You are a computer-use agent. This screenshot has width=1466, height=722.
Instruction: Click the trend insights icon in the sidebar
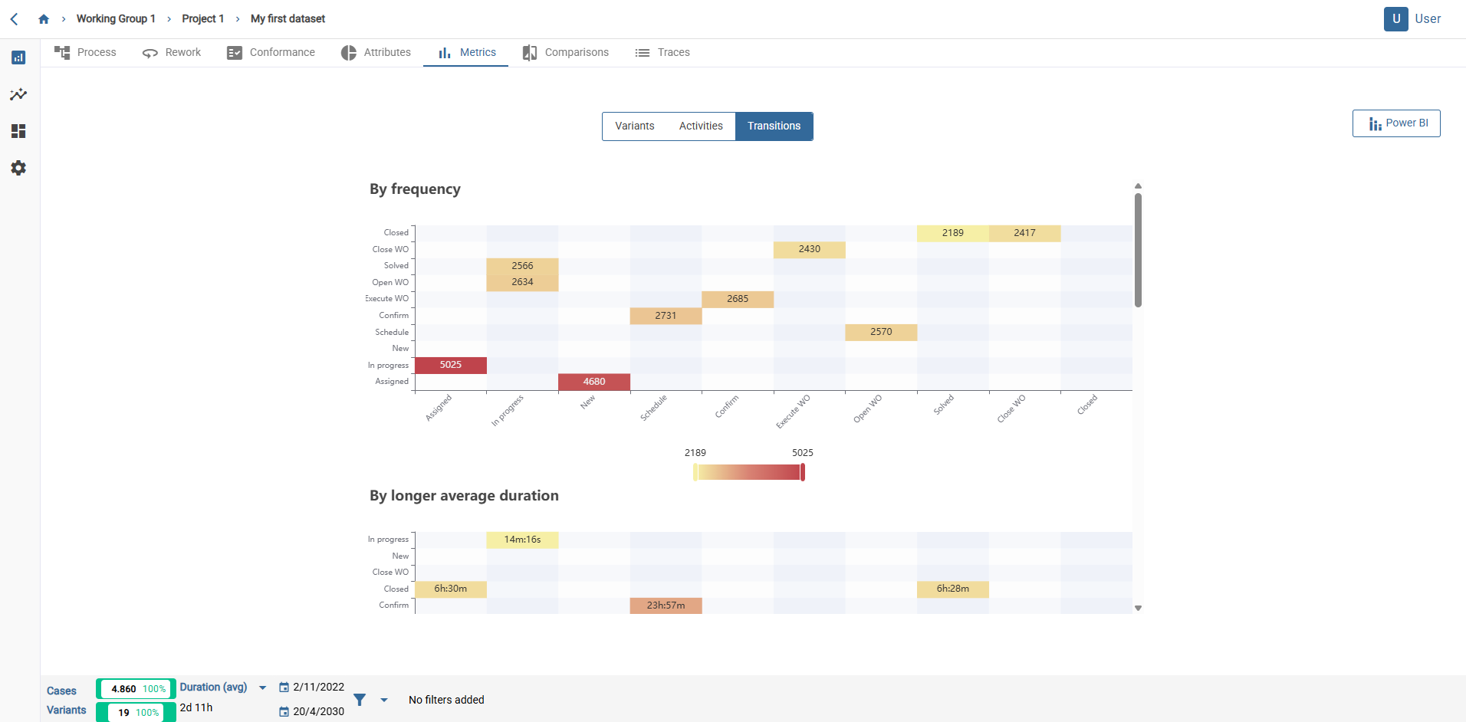pyautogui.click(x=18, y=94)
